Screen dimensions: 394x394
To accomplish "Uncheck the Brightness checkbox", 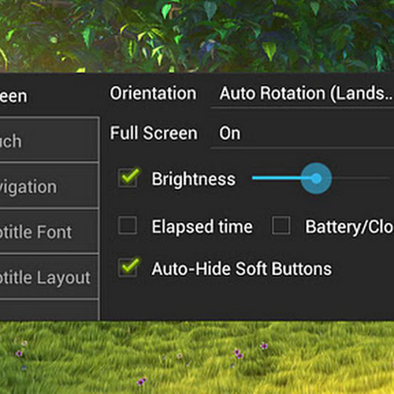I will 128,178.
